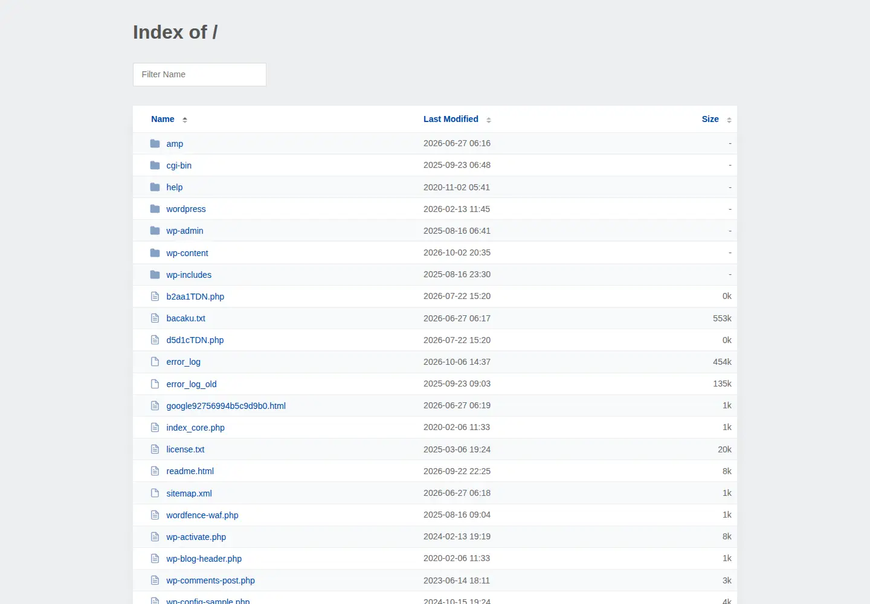Open the google92756994b5c9d9b0.html link
Screen dimensions: 870x604
(x=226, y=406)
